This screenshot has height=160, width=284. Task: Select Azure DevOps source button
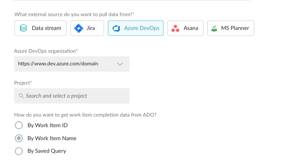[x=136, y=28]
